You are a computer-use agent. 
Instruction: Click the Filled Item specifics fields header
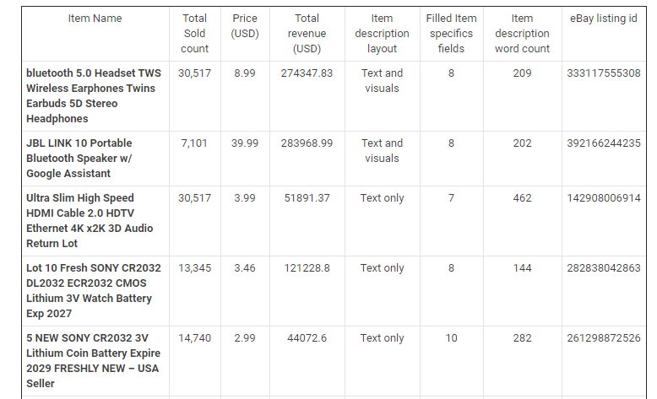[x=451, y=34]
